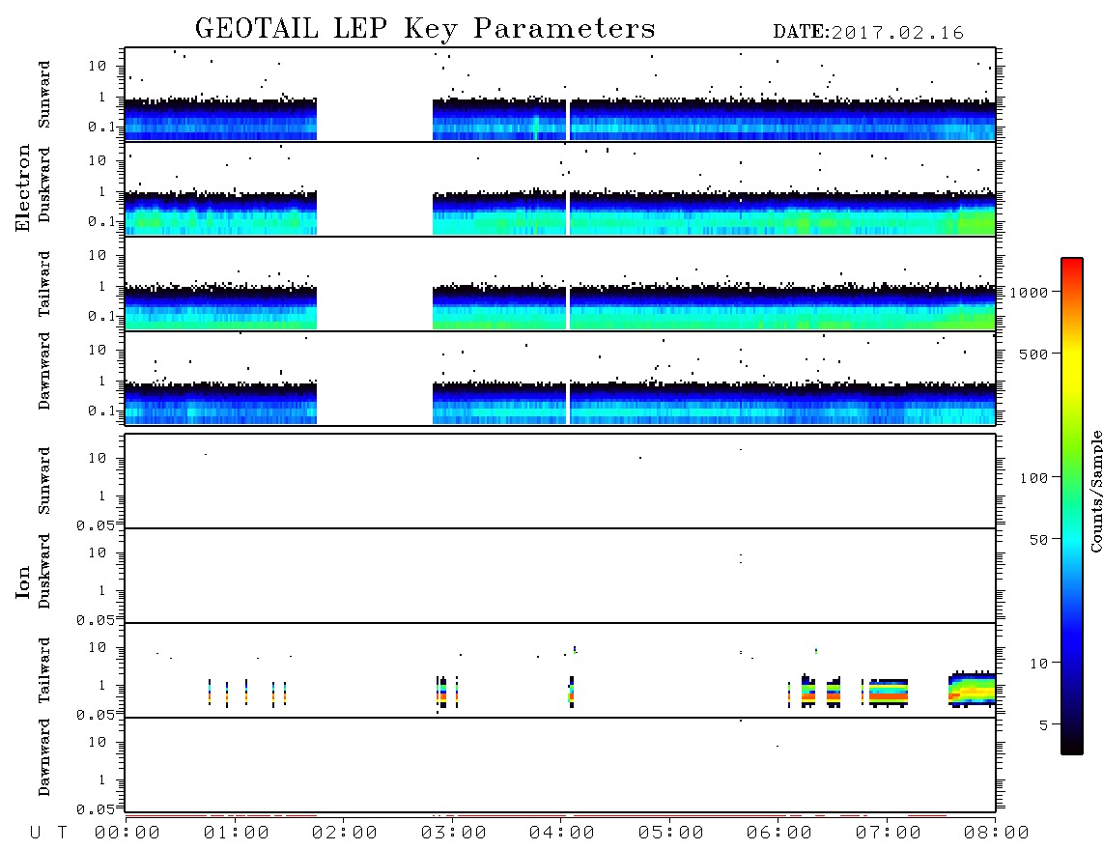1103x850 pixels.
Task: Click the U T time axis label
Action: (x=48, y=834)
